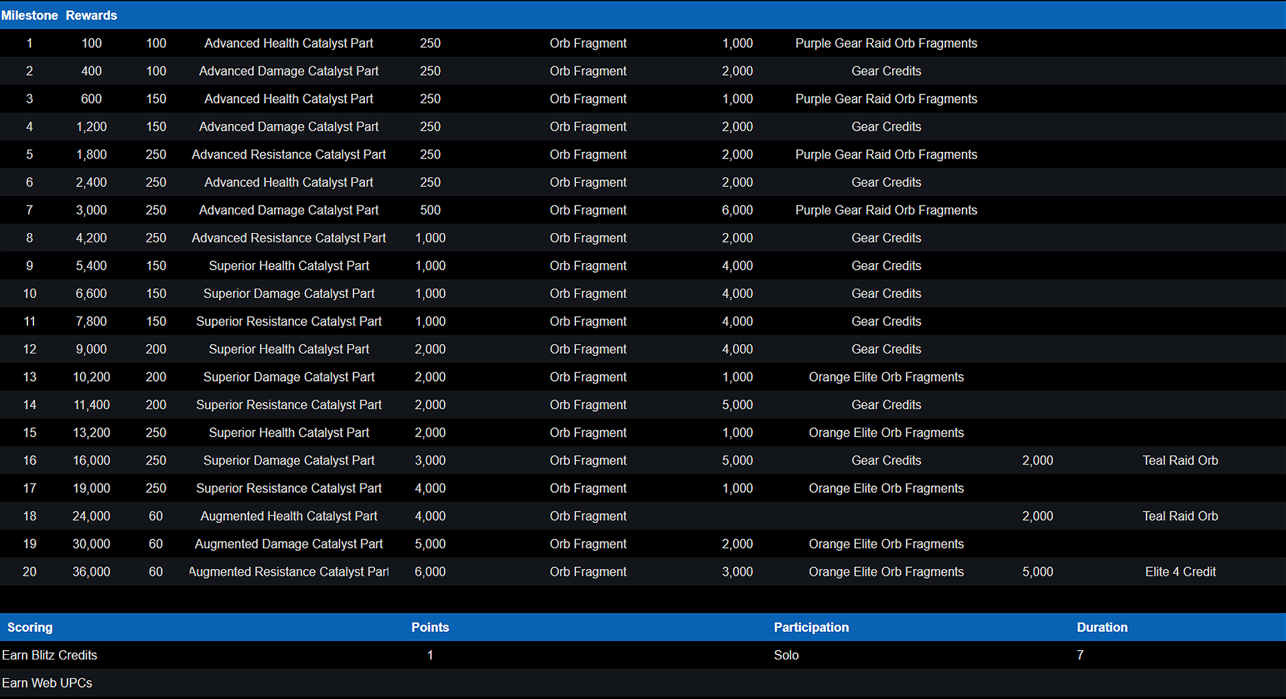Viewport: 1286px width, 699px height.
Task: Click Orange Elite Orb Fragments in milestone 20
Action: 886,572
